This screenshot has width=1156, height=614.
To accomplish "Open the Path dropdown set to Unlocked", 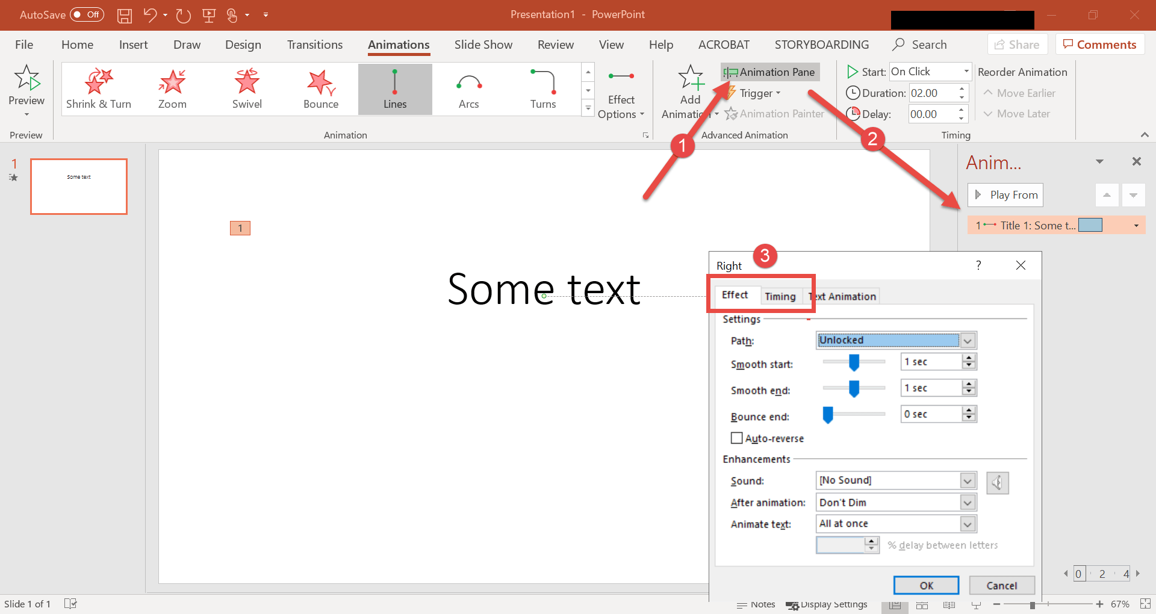I will pos(967,341).
